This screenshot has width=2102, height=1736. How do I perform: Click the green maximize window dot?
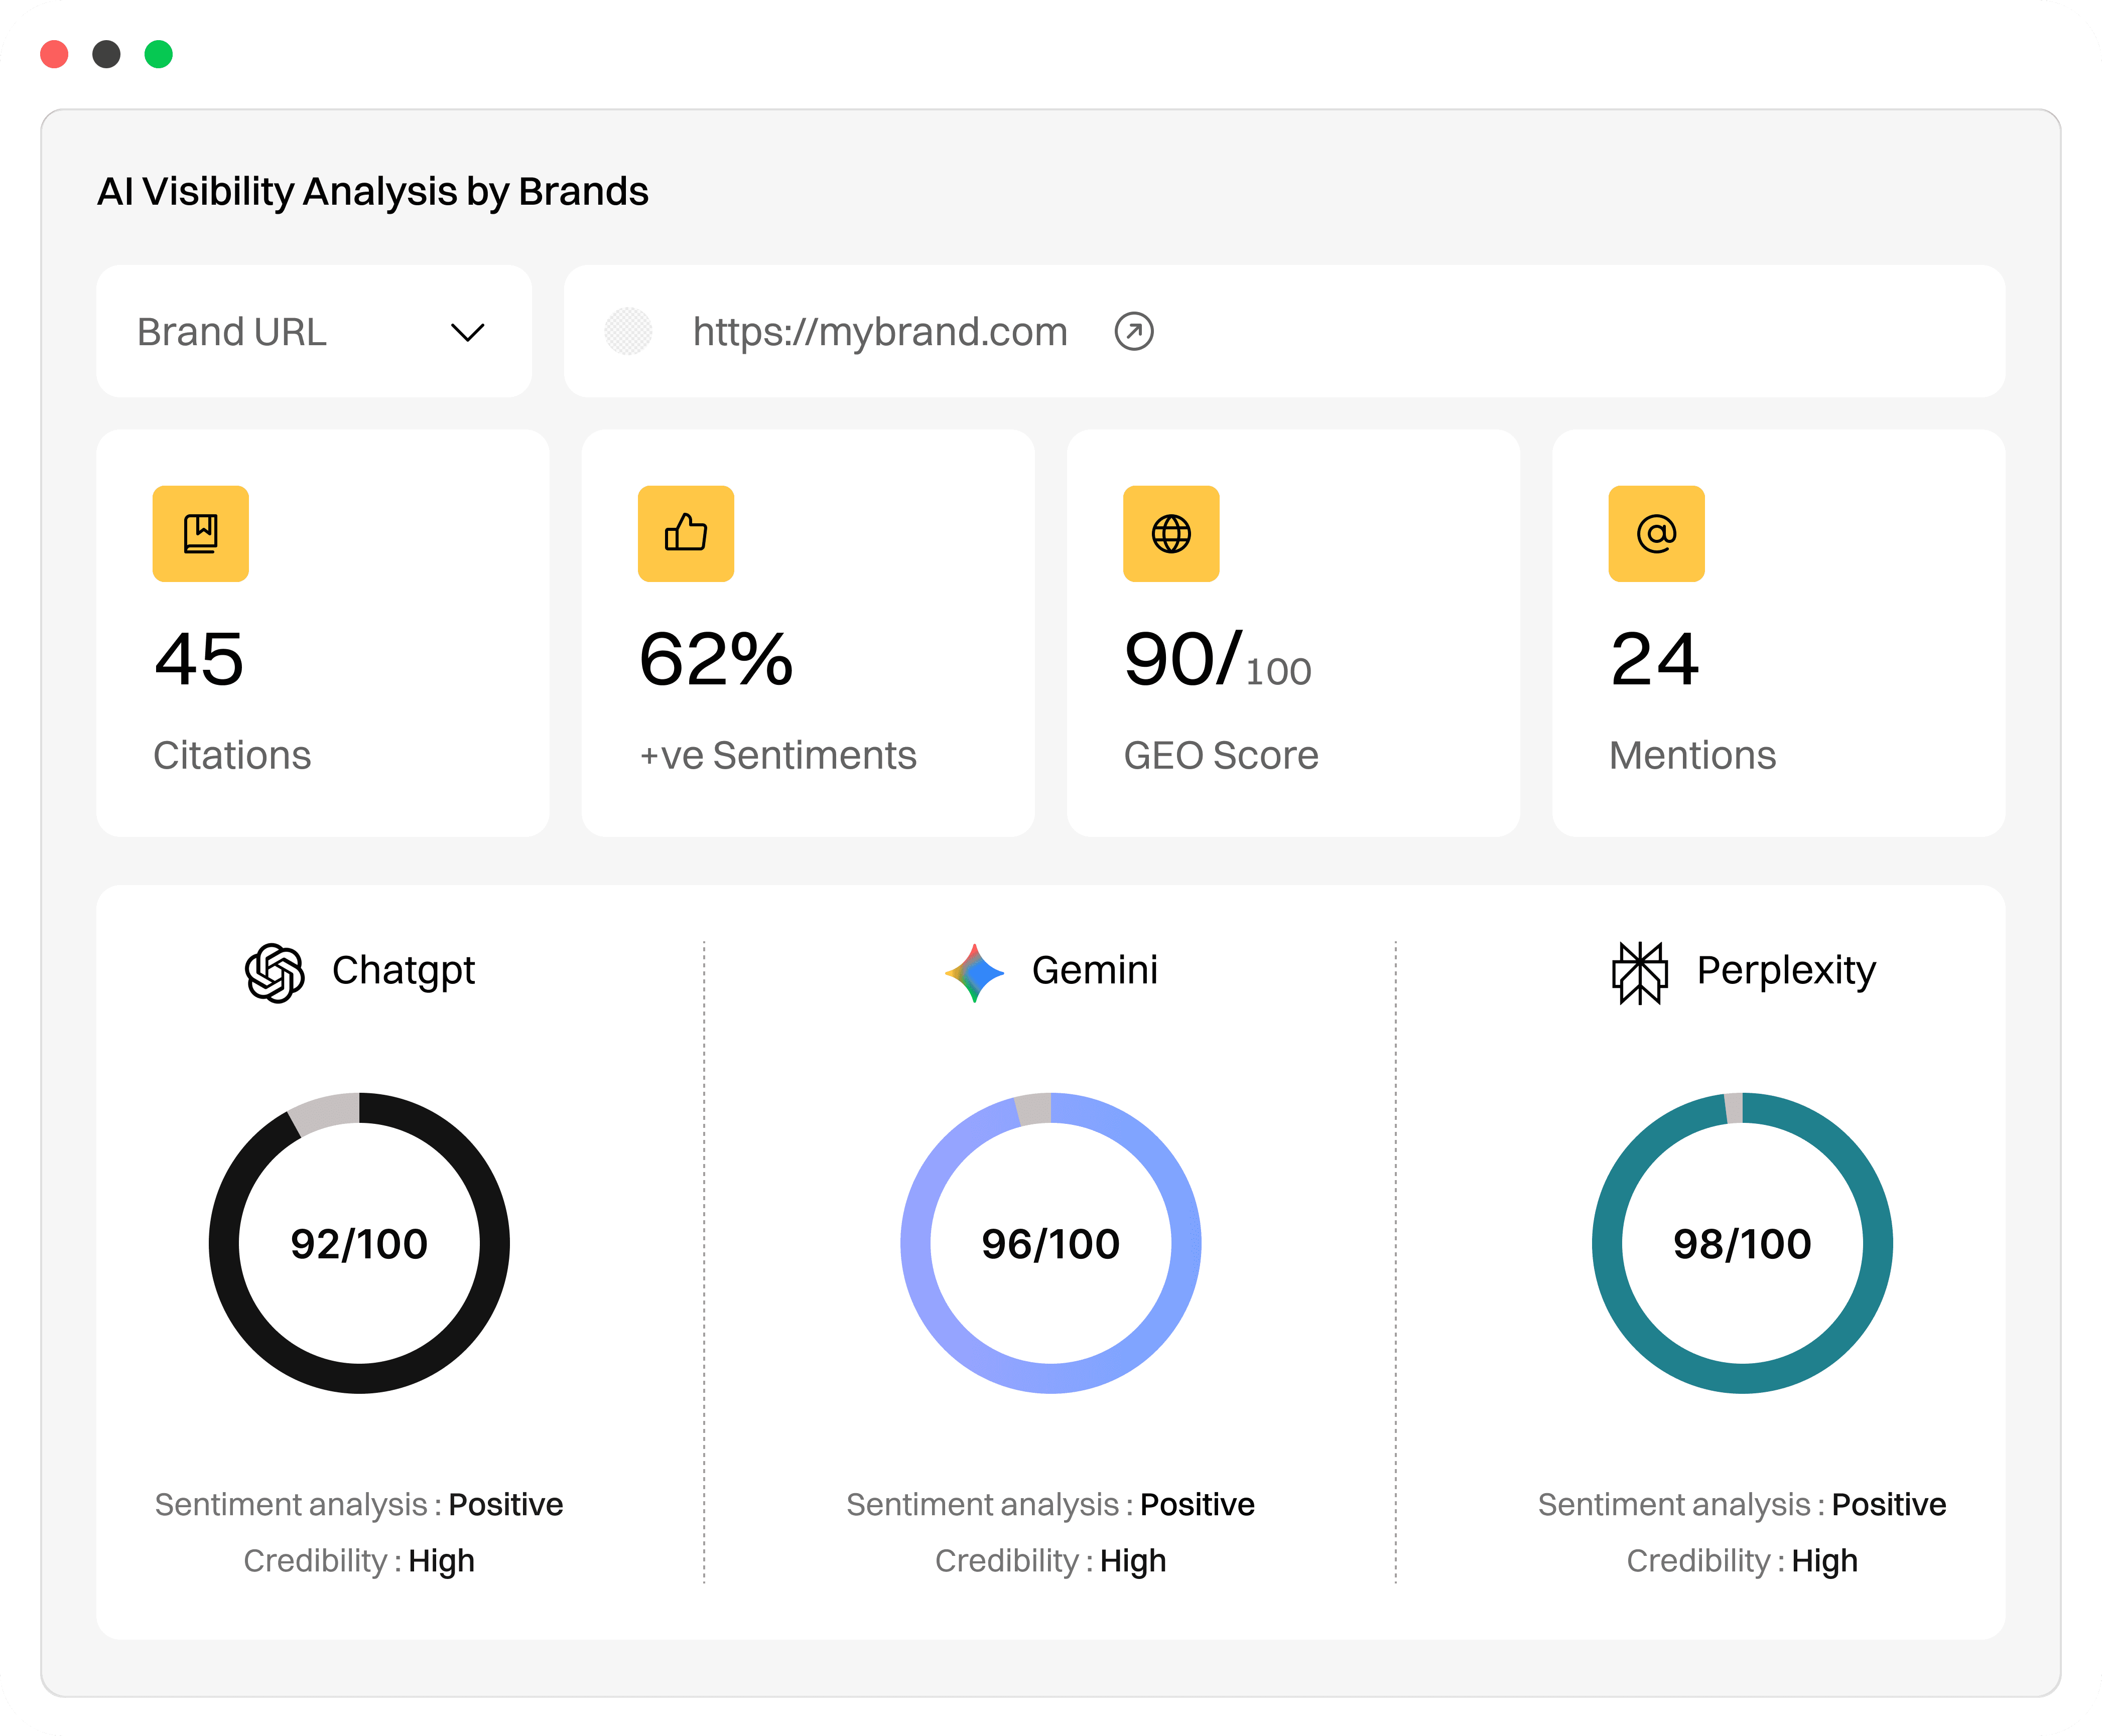pyautogui.click(x=158, y=54)
